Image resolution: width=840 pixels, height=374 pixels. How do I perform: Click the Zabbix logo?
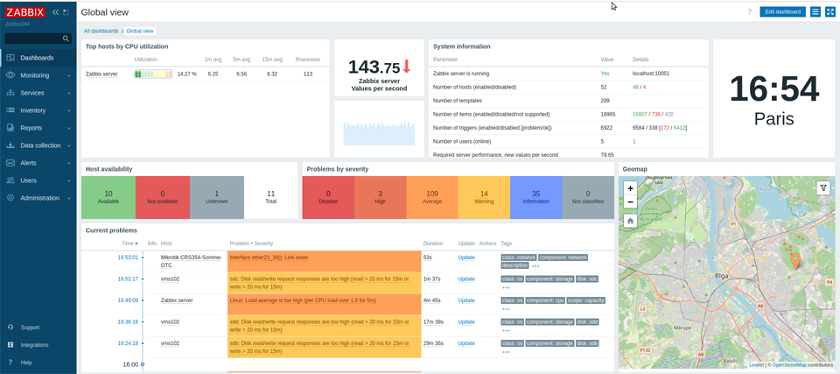pos(25,12)
